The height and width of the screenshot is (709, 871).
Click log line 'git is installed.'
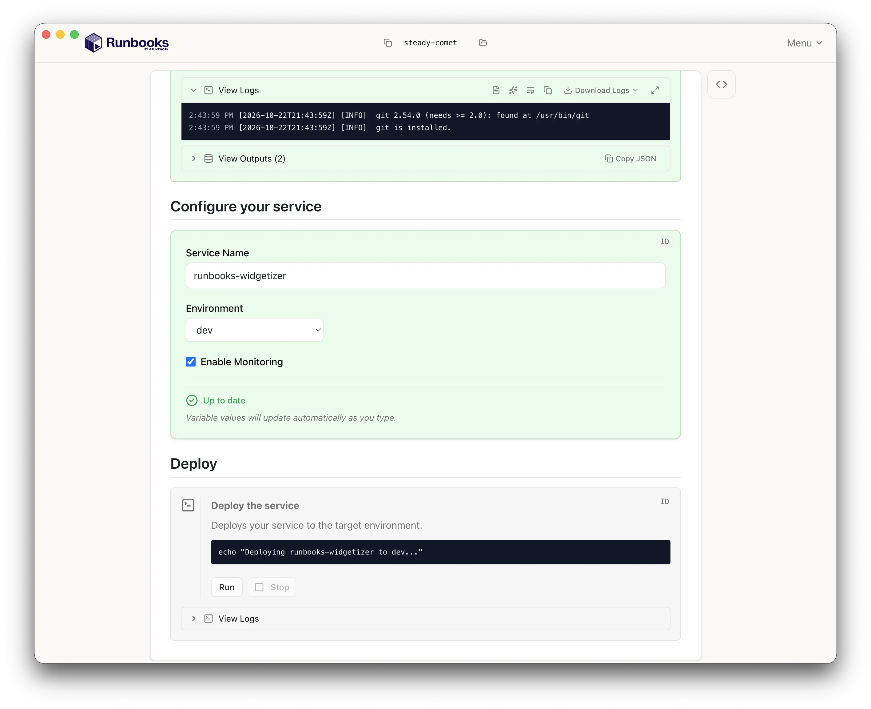[x=413, y=128]
